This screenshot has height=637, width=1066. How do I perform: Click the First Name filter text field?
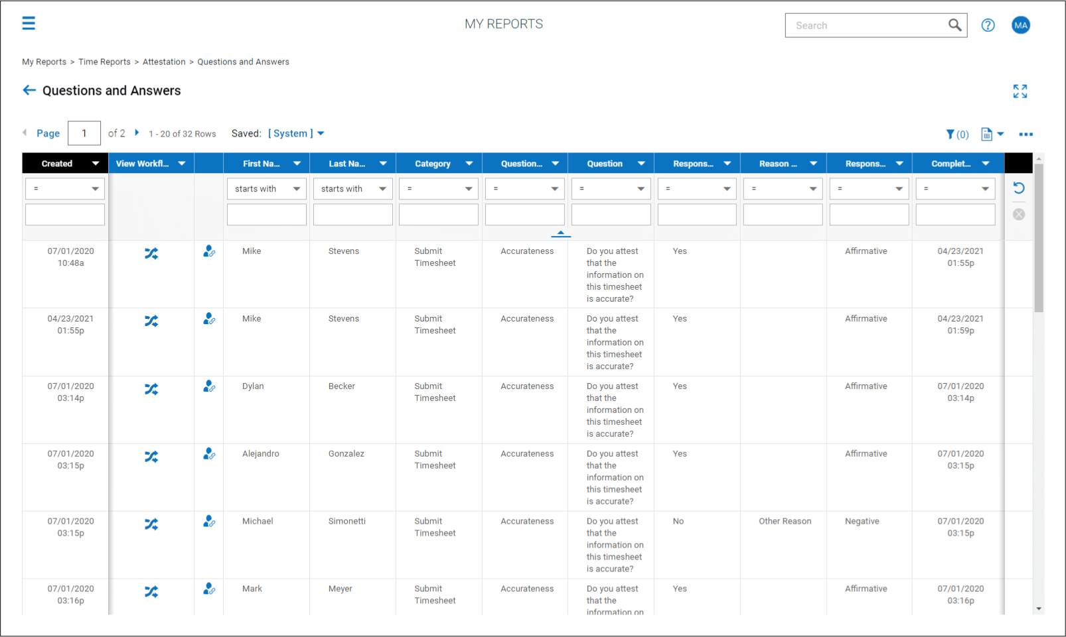point(267,215)
